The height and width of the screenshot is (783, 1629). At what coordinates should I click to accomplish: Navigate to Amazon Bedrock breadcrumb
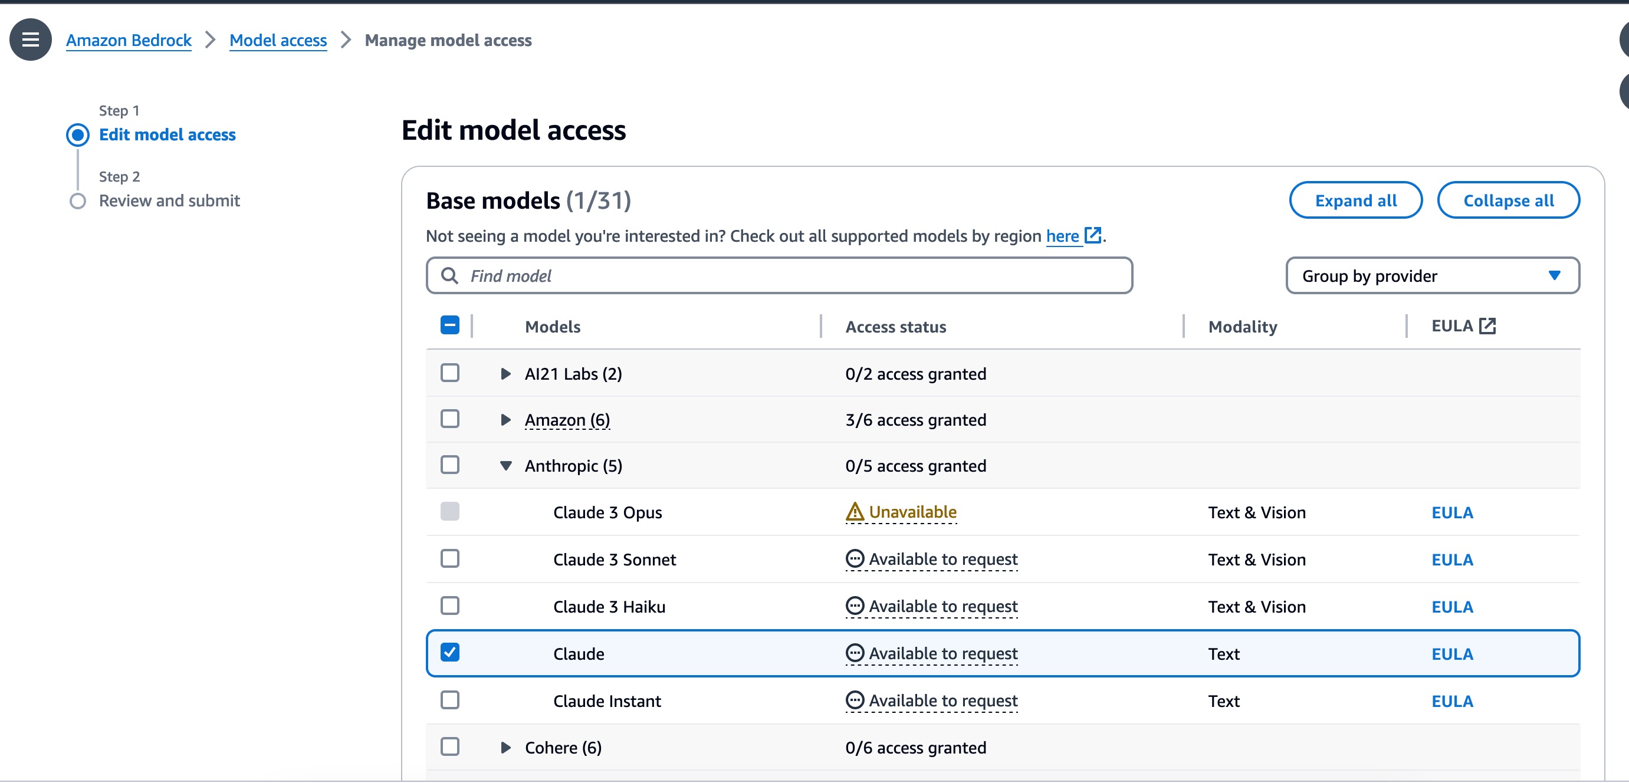click(129, 41)
